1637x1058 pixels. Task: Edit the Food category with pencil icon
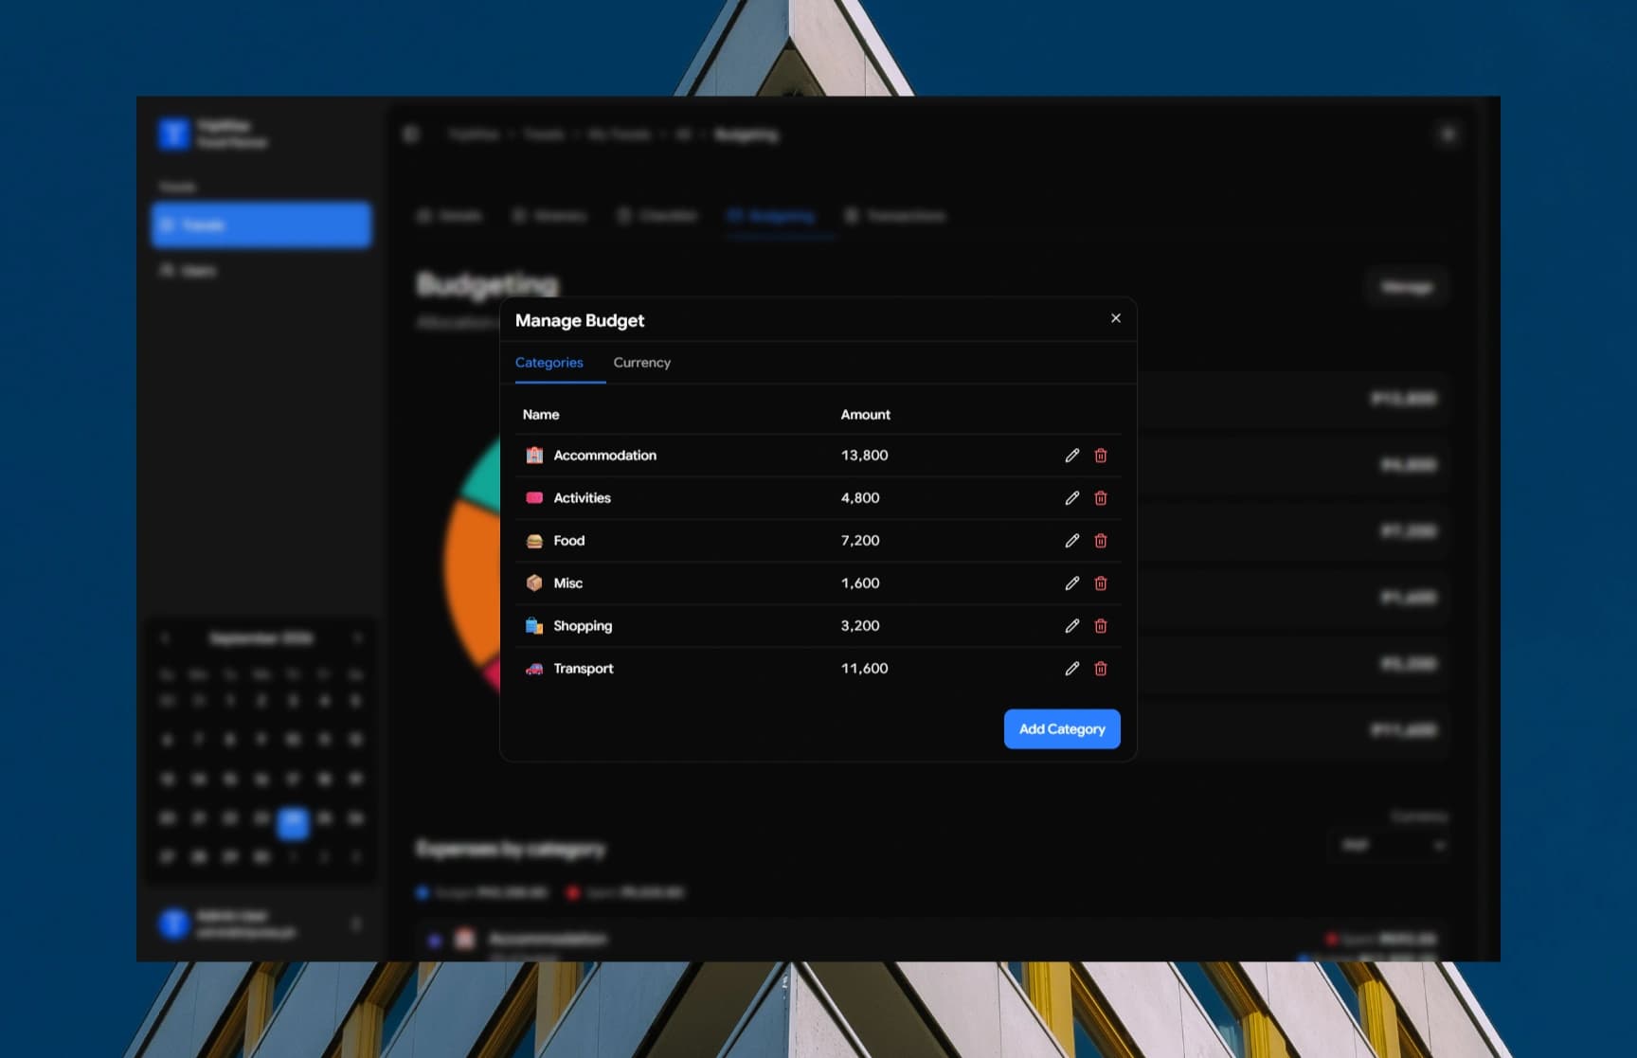1071,541
